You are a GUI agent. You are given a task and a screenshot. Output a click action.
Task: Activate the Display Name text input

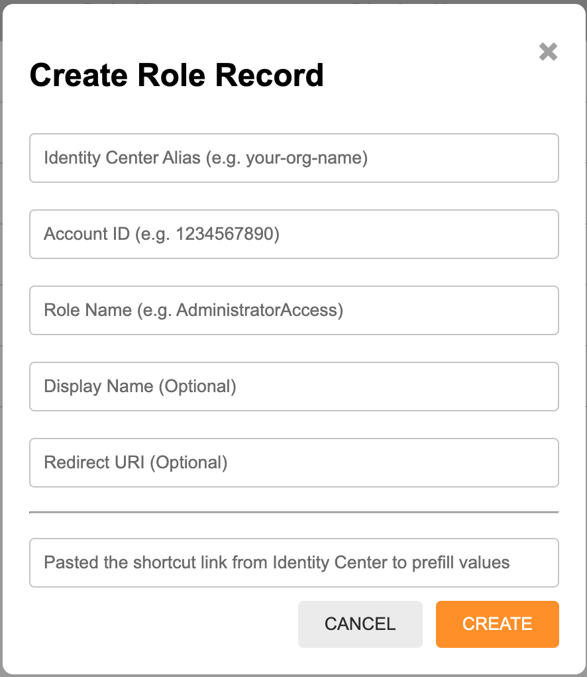coord(293,387)
